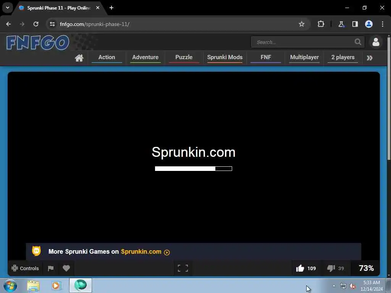Image resolution: width=391 pixels, height=293 pixels.
Task: Open the network tray icon
Action: click(343, 286)
